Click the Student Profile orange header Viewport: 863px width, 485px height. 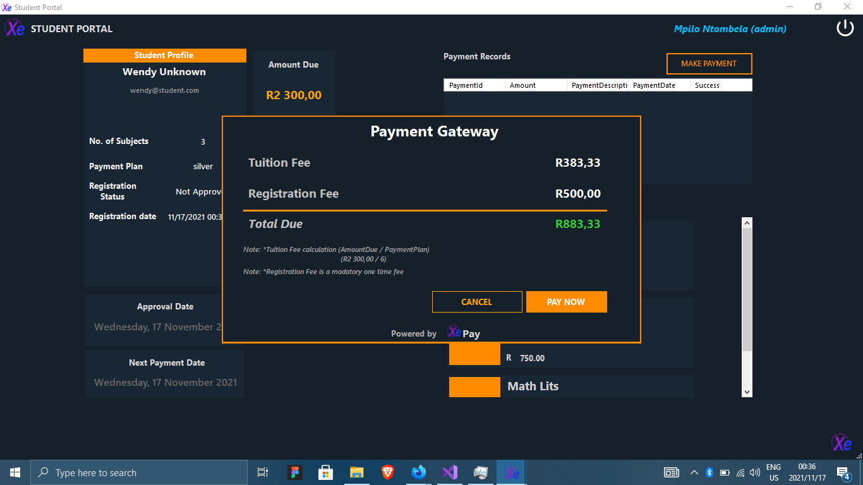click(x=165, y=56)
